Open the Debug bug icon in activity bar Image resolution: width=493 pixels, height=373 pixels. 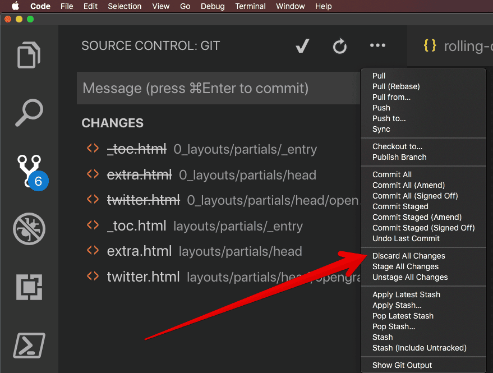[x=29, y=229]
